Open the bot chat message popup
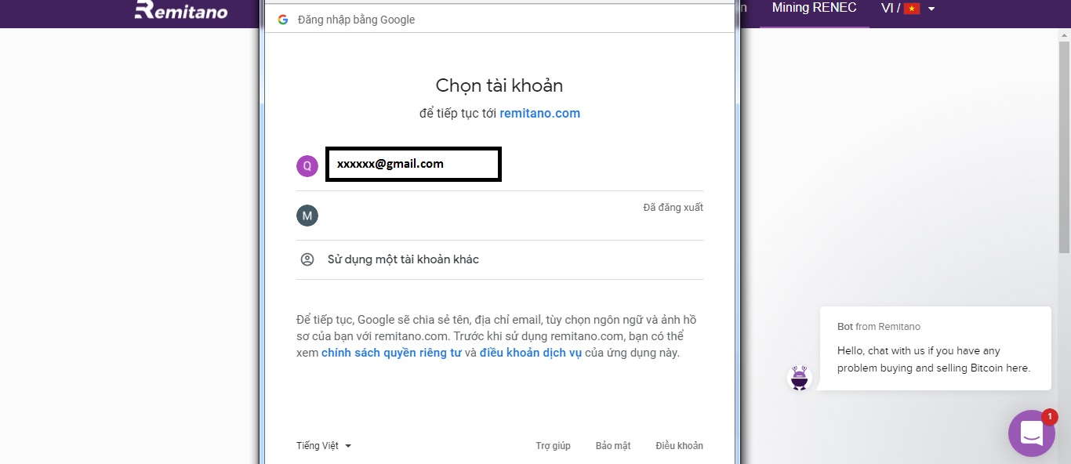 click(935, 348)
